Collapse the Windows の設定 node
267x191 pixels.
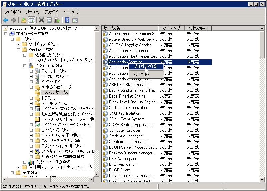(x=18, y=50)
